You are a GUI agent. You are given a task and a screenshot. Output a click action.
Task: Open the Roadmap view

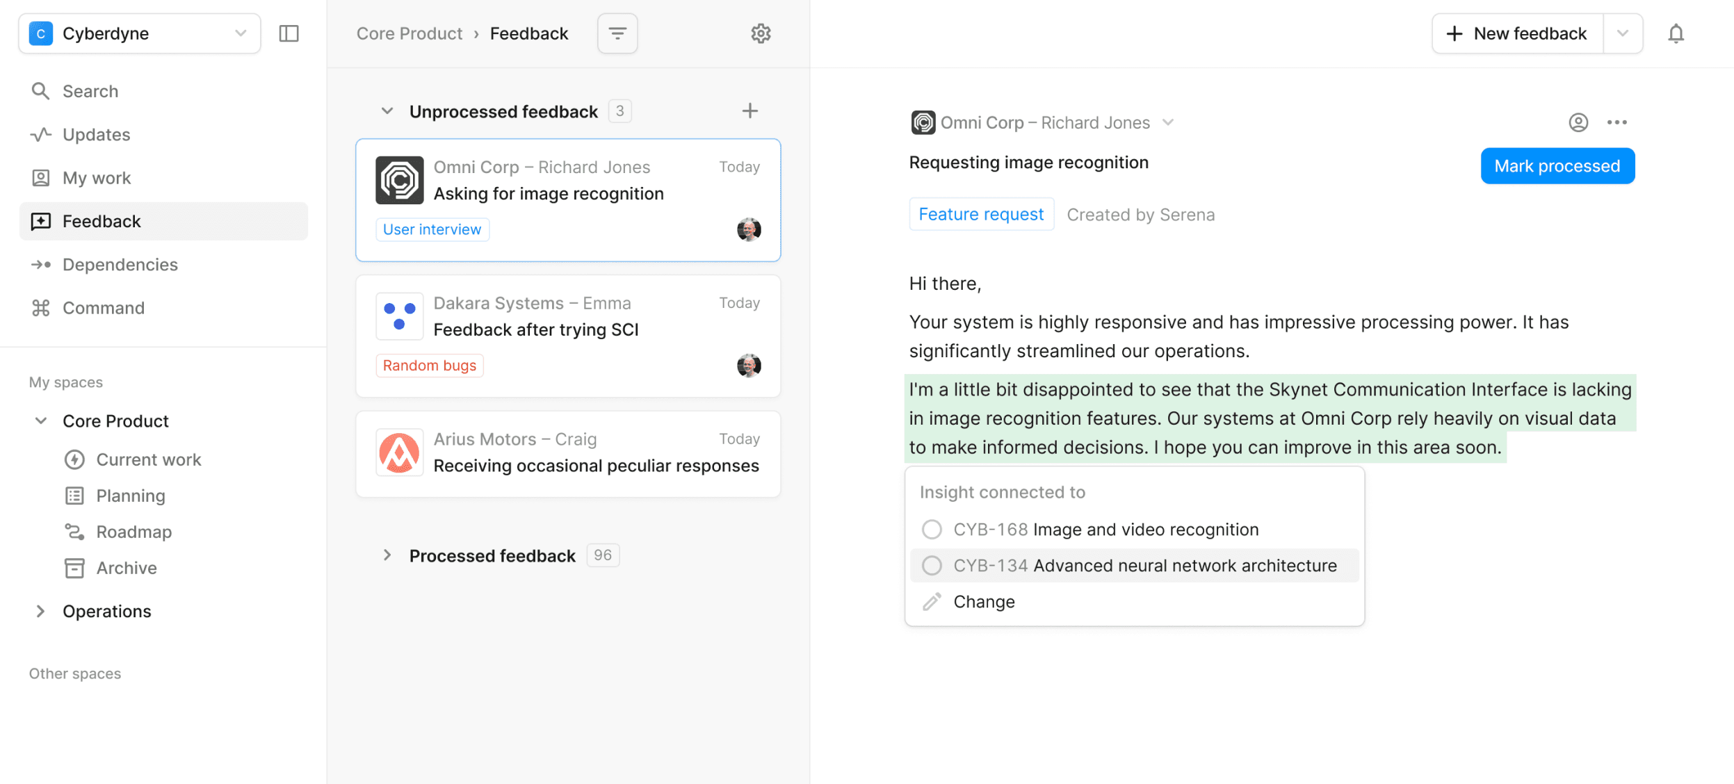[133, 532]
